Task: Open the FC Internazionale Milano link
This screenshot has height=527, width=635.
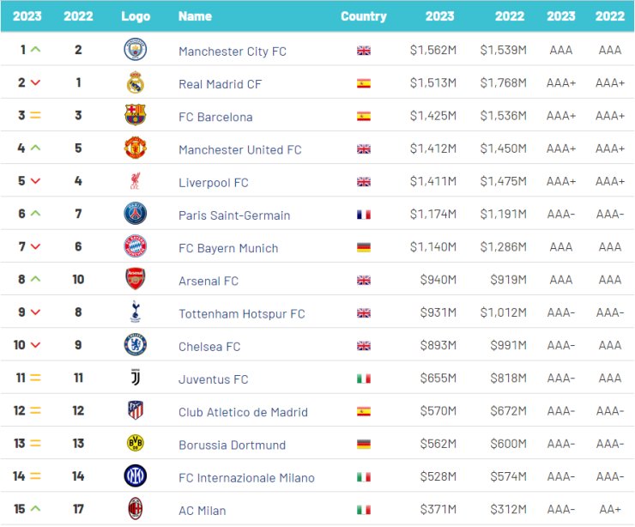Action: click(246, 478)
